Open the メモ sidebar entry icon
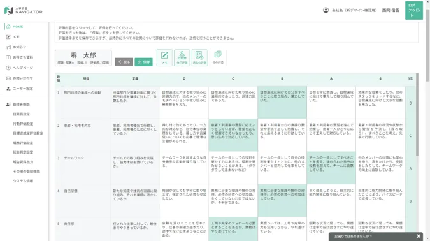 point(8,37)
